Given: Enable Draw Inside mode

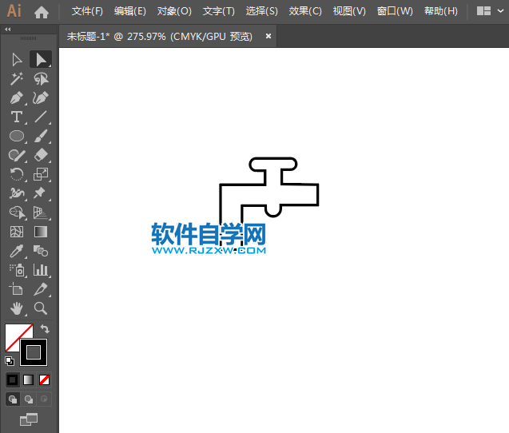Looking at the screenshot, I should [x=44, y=399].
